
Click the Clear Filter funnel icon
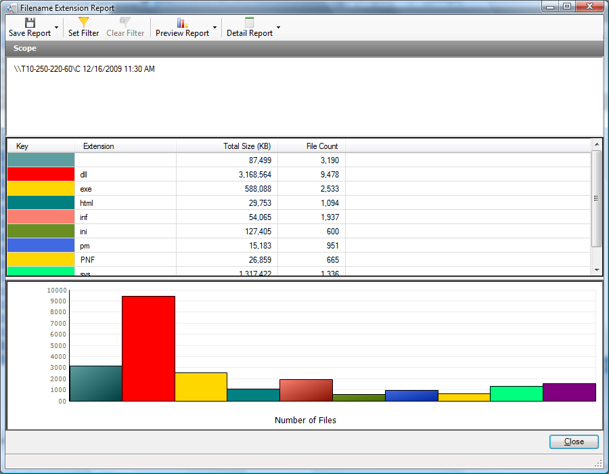[x=125, y=22]
